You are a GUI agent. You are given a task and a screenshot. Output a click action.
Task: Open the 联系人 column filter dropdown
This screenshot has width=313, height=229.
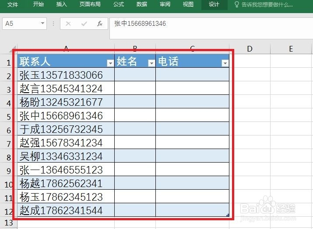[110, 63]
